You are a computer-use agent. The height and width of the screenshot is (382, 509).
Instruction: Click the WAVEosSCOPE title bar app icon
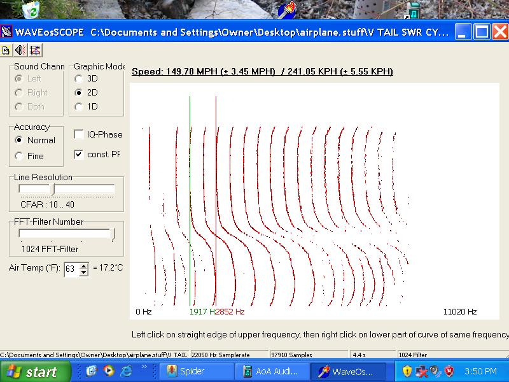click(7, 31)
